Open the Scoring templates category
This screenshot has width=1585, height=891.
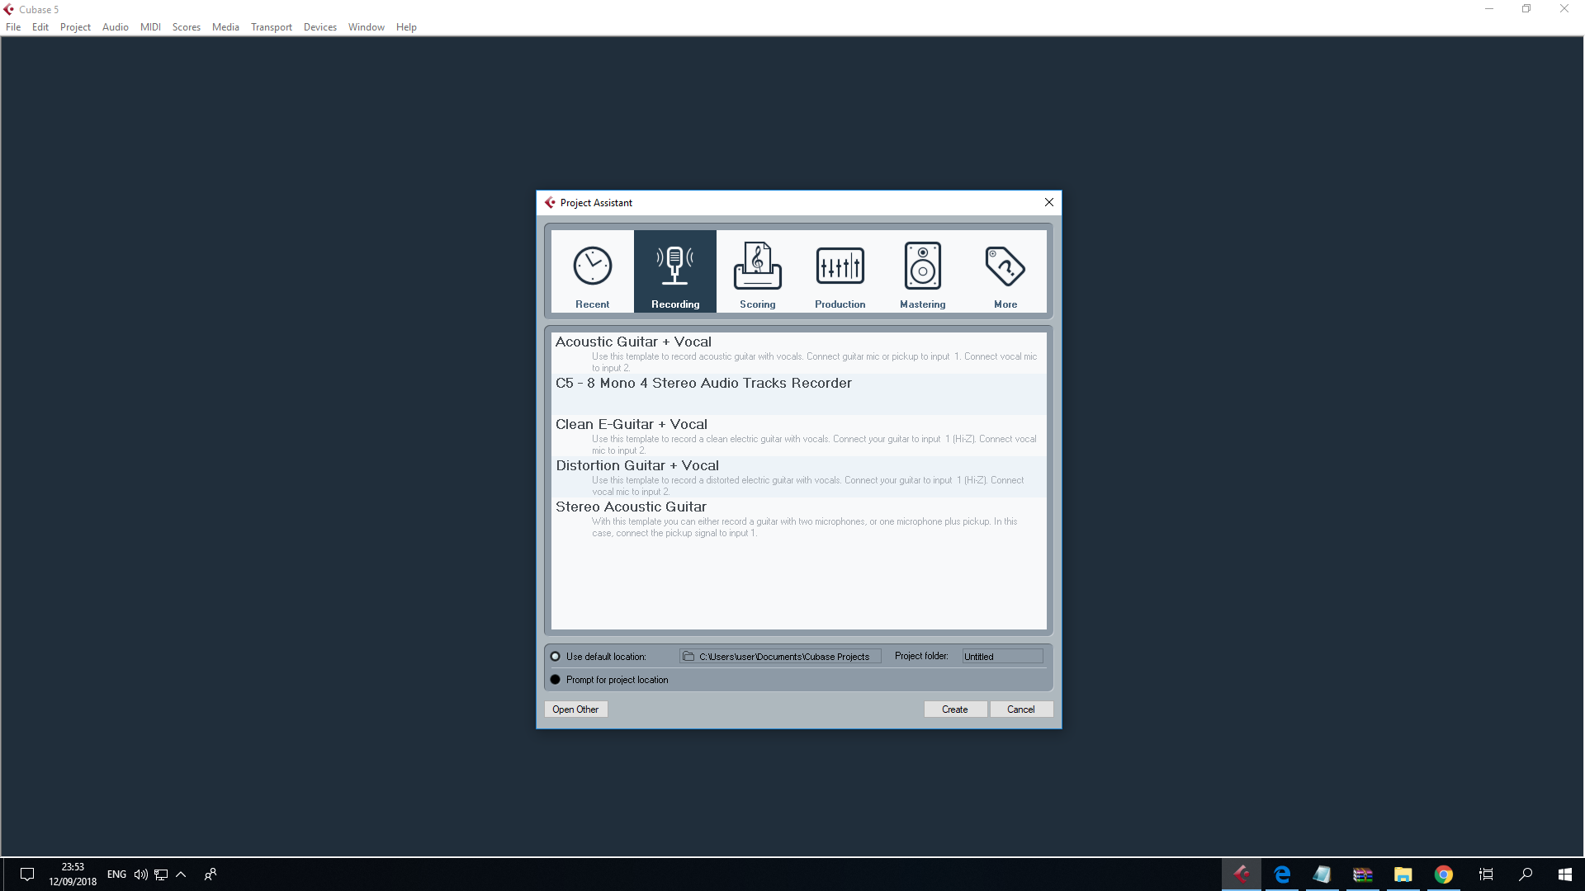click(757, 271)
